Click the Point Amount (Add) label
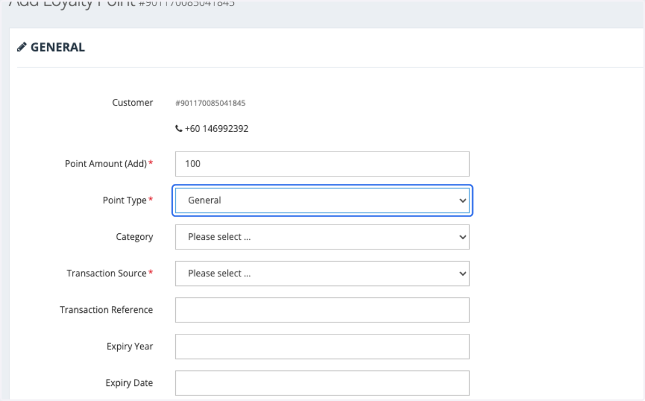Image resolution: width=645 pixels, height=401 pixels. pos(106,164)
